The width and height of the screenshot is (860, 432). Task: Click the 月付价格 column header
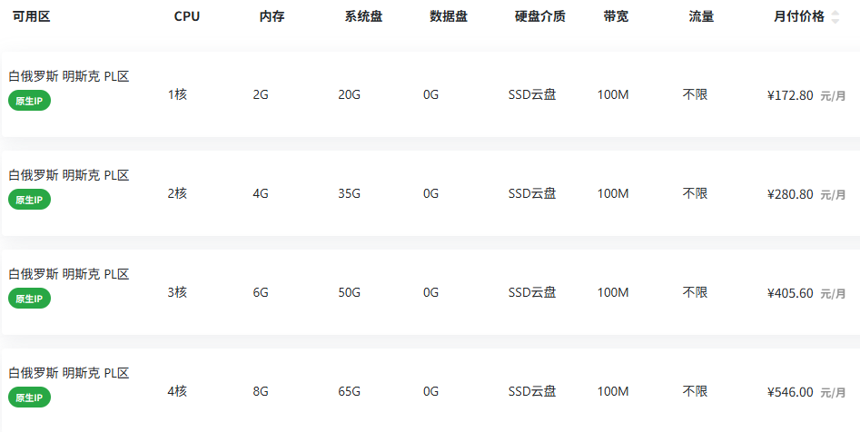point(799,16)
